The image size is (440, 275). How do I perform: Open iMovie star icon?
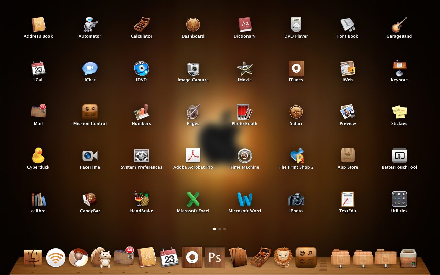point(245,68)
